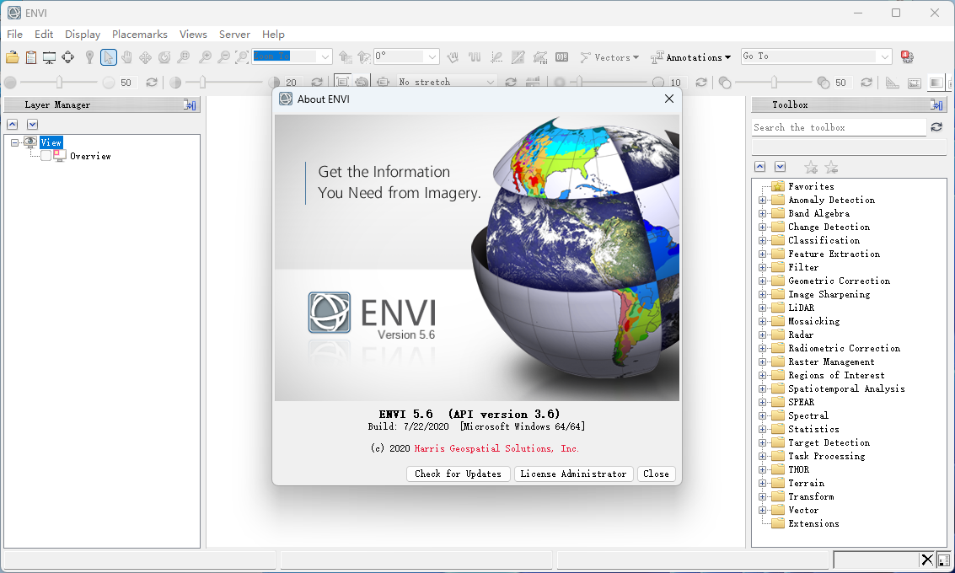The height and width of the screenshot is (573, 955).
Task: Open the Edit menu
Action: tap(44, 34)
